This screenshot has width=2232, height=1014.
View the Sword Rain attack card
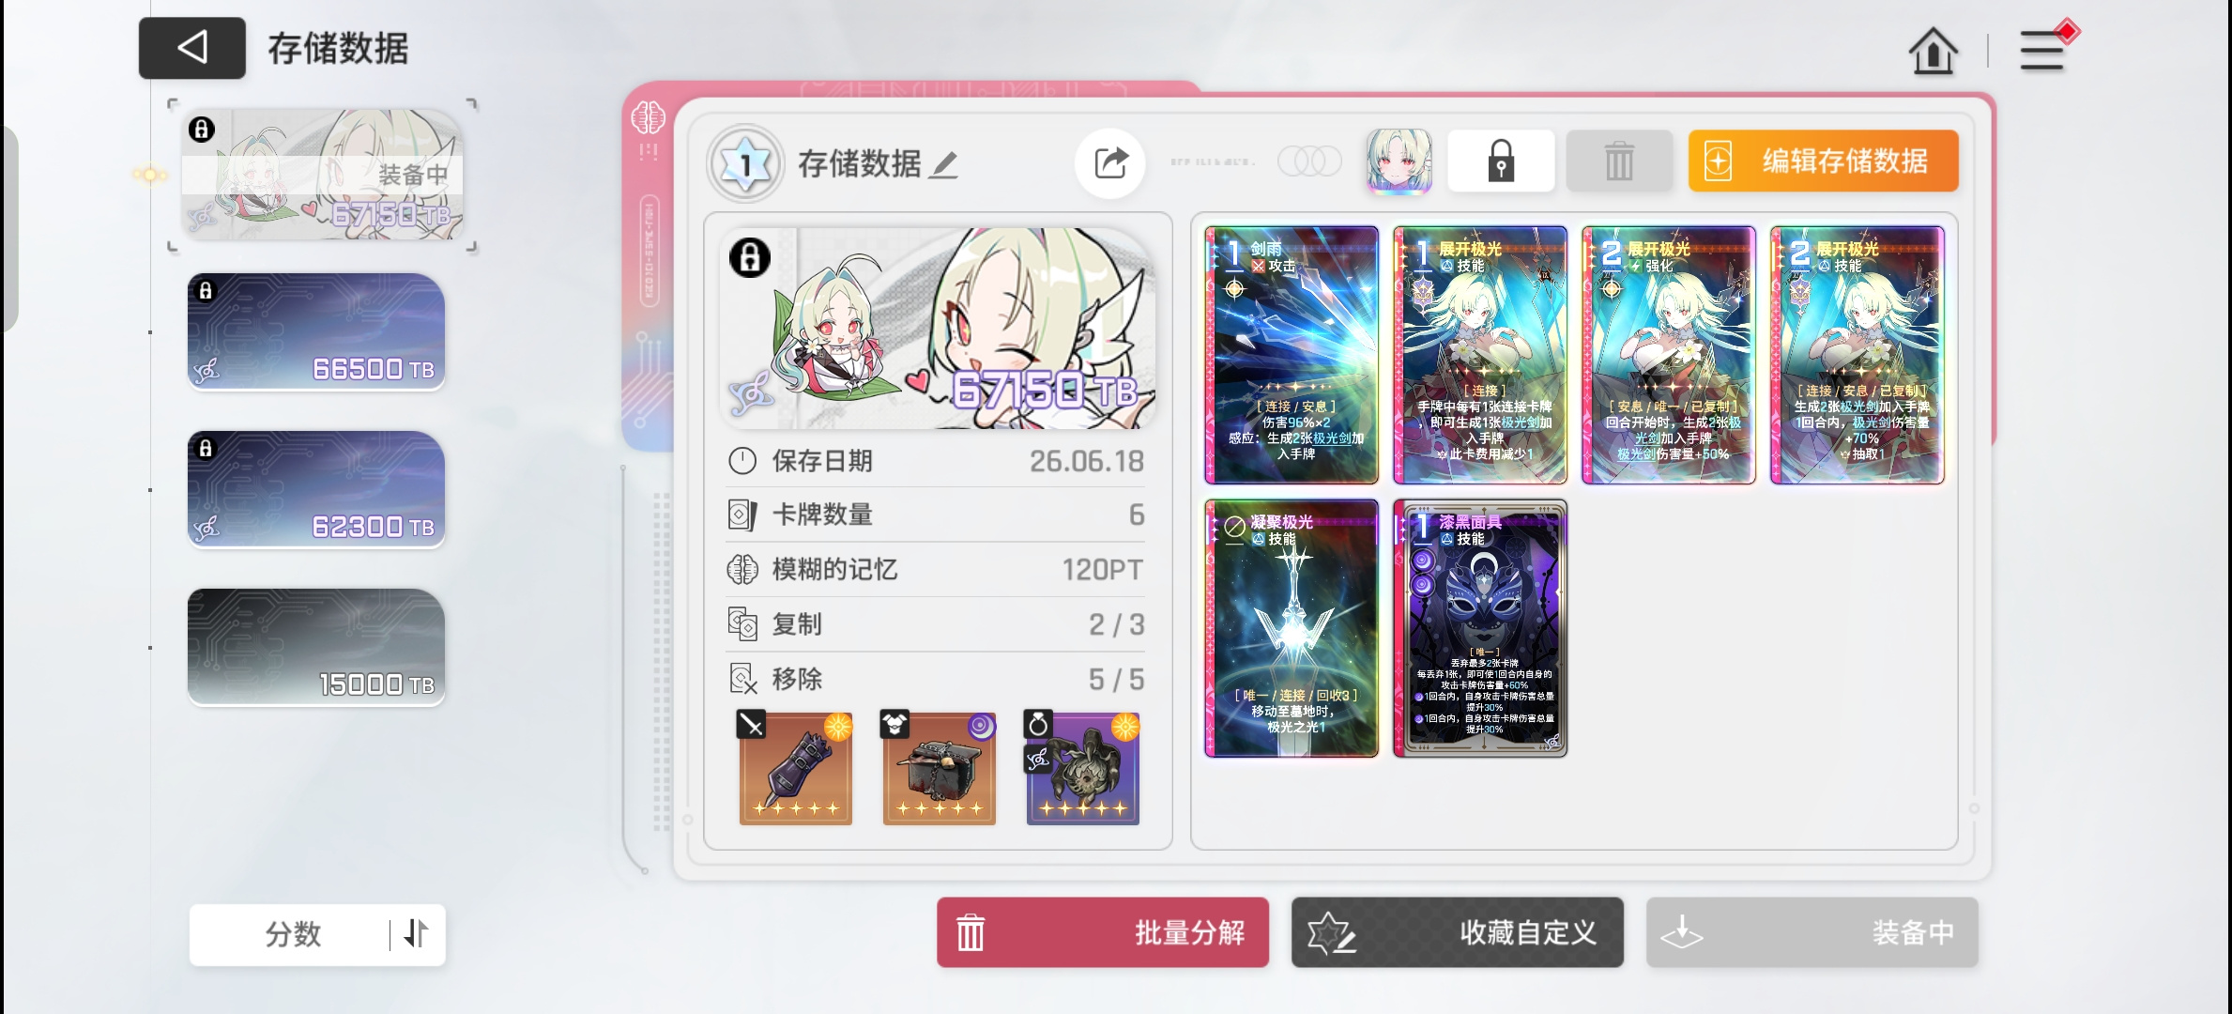click(1292, 355)
